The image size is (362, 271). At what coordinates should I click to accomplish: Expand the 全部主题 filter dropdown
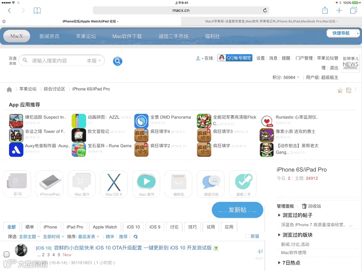click(x=29, y=237)
